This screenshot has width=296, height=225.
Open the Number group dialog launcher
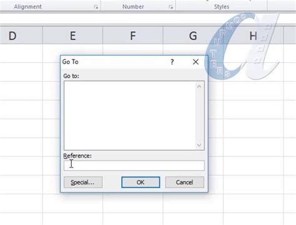click(x=171, y=7)
